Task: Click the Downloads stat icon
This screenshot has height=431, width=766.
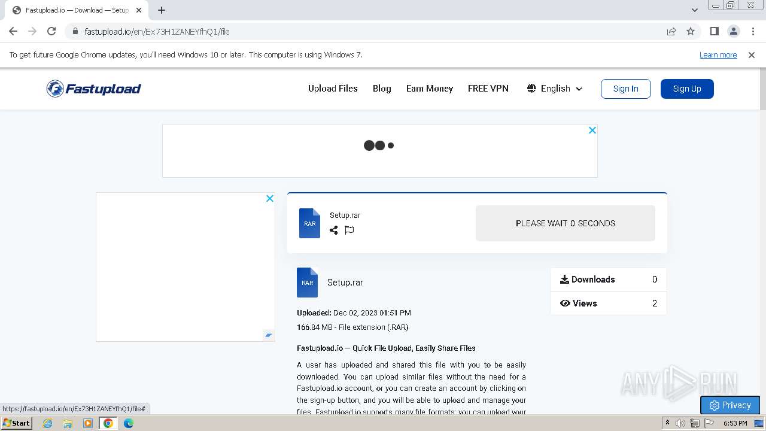Action: pos(564,280)
